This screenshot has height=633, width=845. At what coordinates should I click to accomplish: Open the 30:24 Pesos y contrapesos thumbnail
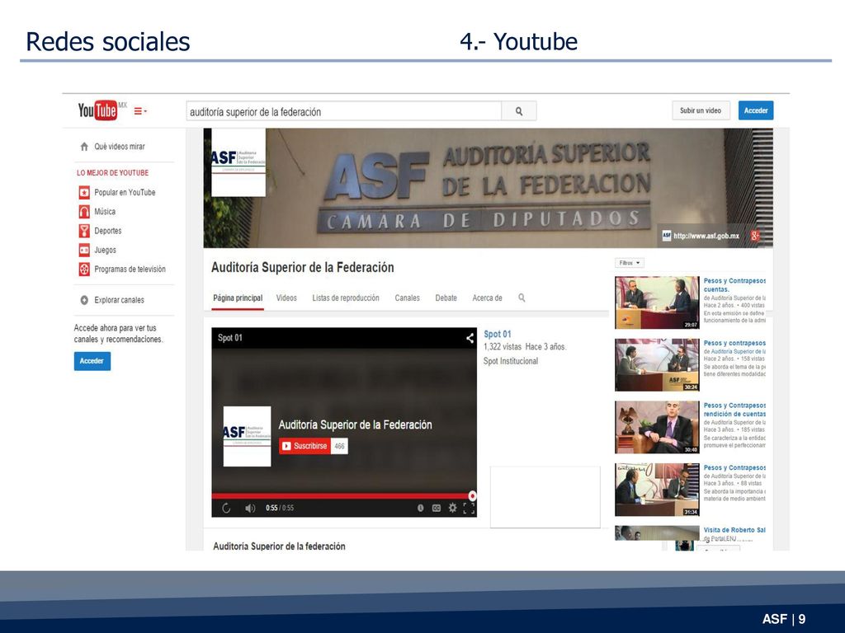(657, 365)
